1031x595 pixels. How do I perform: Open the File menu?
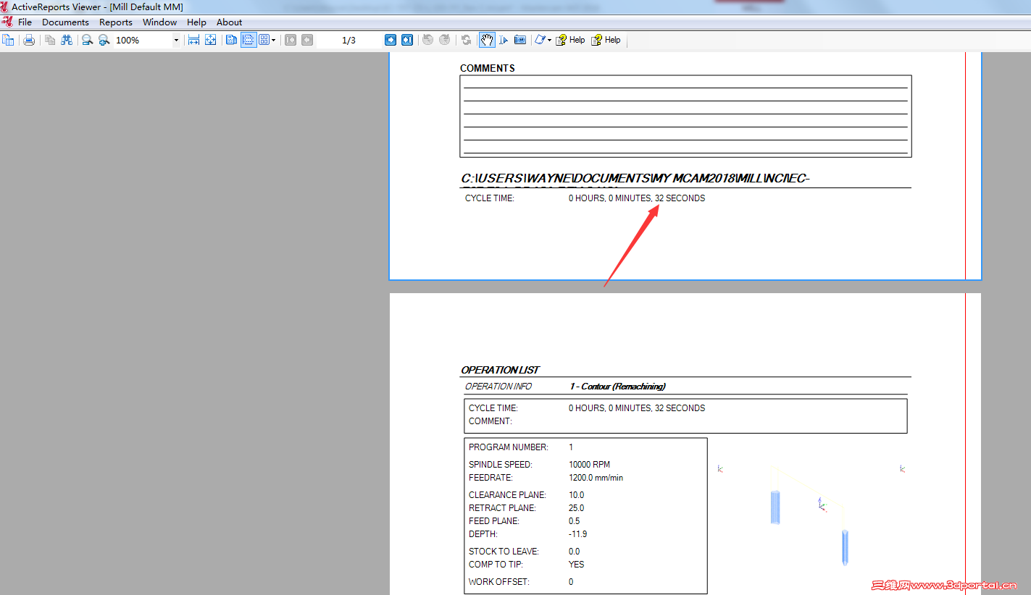pyautogui.click(x=25, y=22)
